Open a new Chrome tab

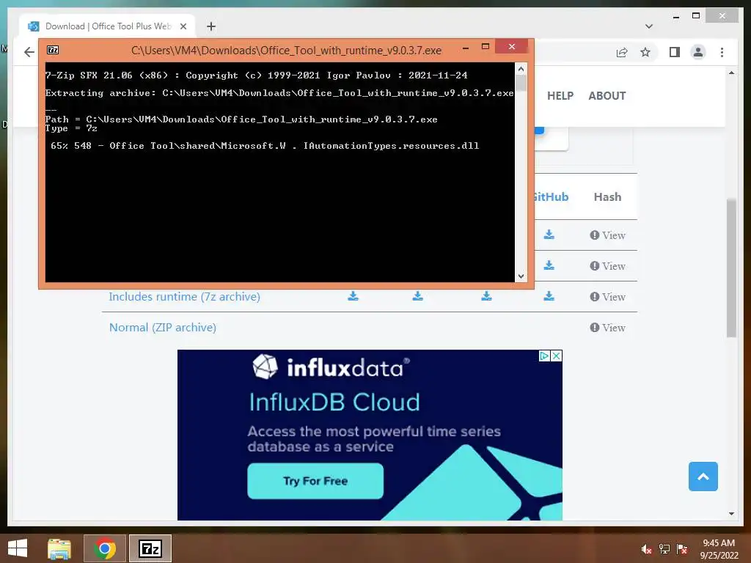pos(211,26)
